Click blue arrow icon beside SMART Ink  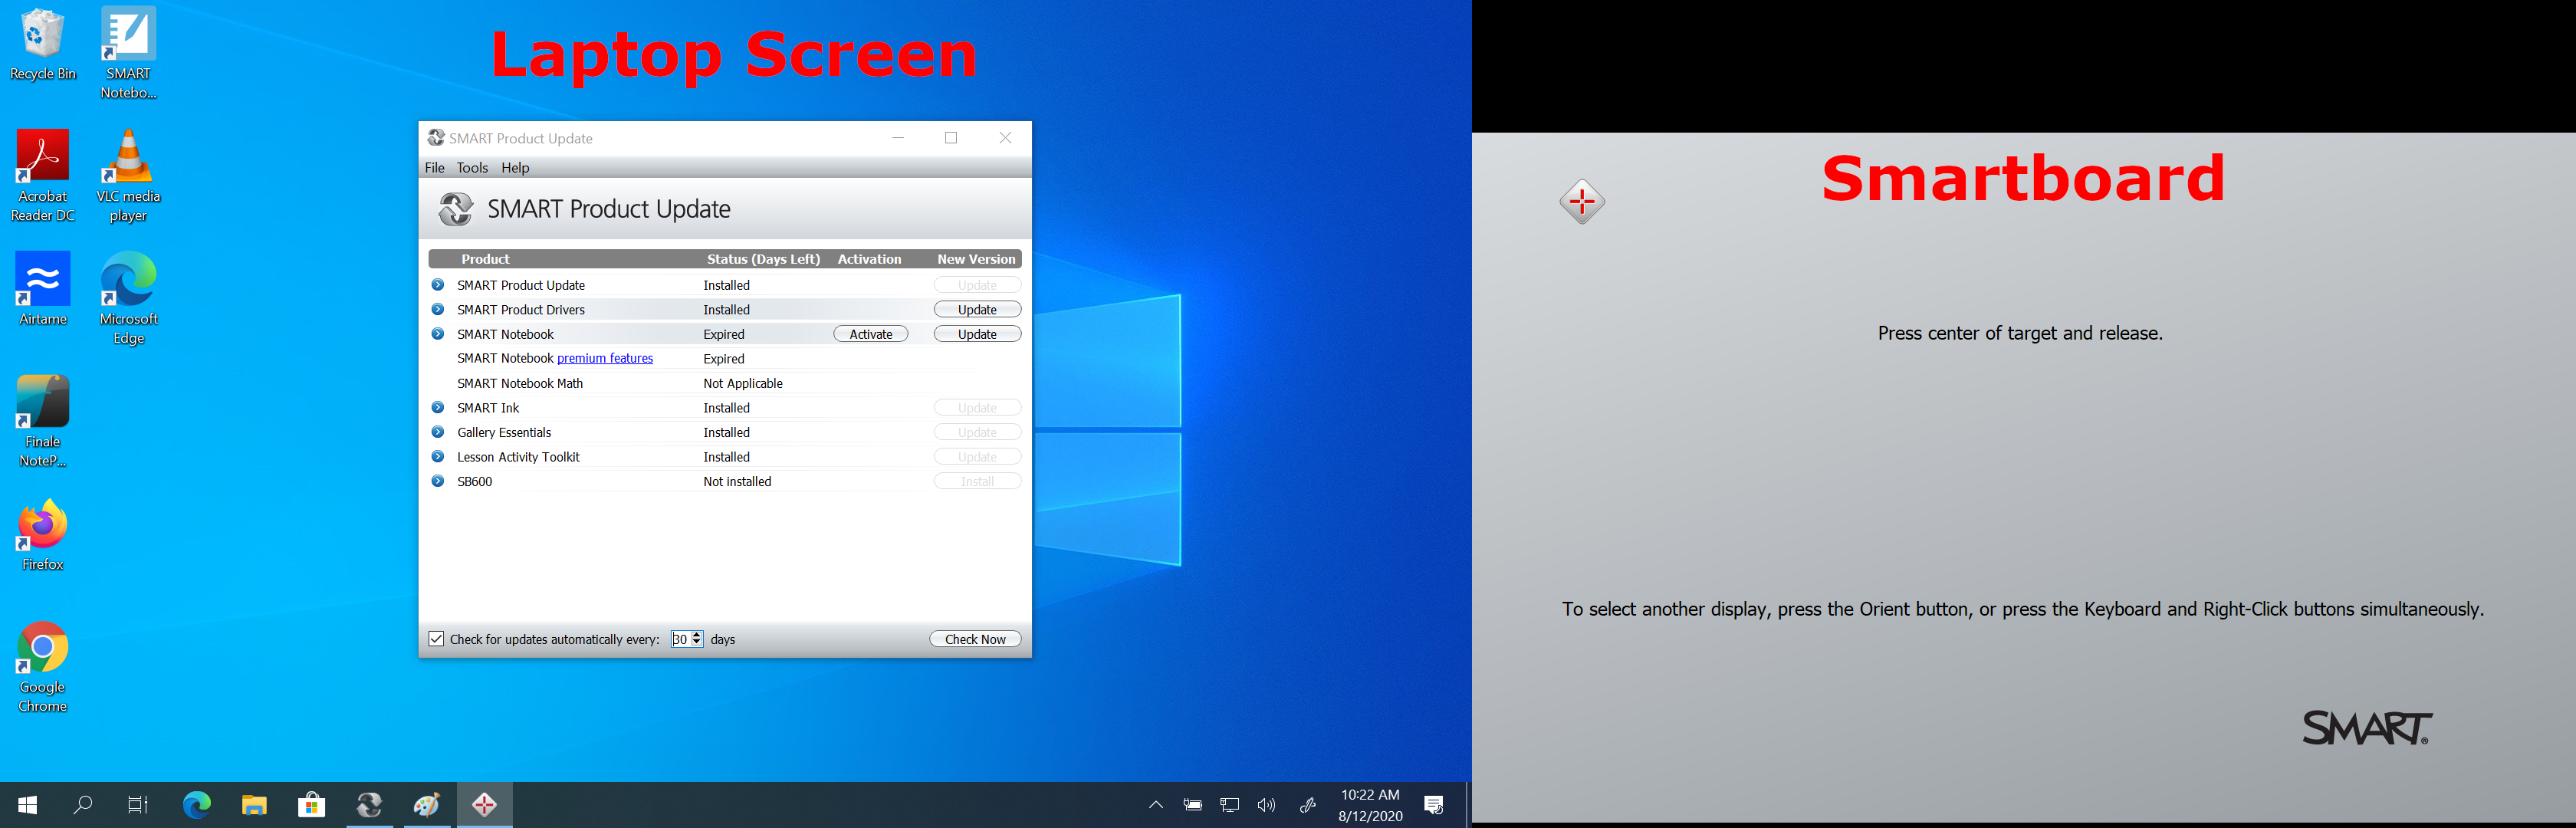437,408
